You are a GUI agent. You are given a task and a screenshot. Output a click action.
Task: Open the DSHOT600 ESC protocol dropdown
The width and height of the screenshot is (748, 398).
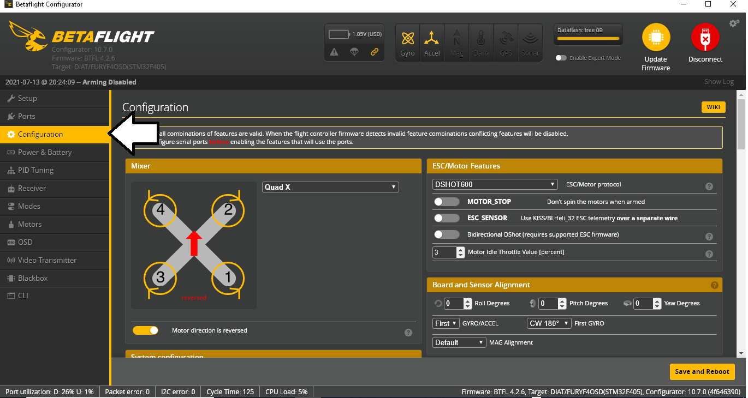495,184
